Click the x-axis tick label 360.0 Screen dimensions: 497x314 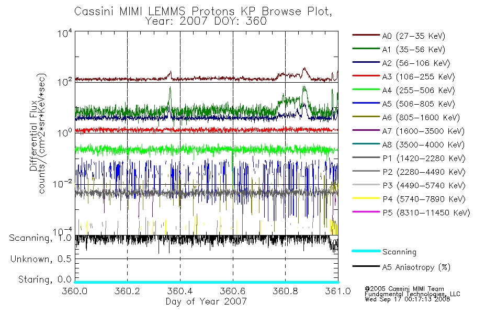pos(74,291)
